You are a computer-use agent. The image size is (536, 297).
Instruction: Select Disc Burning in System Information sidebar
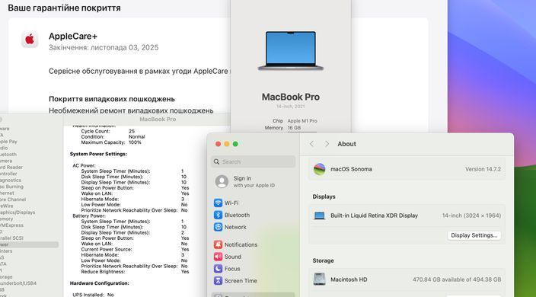coord(11,187)
